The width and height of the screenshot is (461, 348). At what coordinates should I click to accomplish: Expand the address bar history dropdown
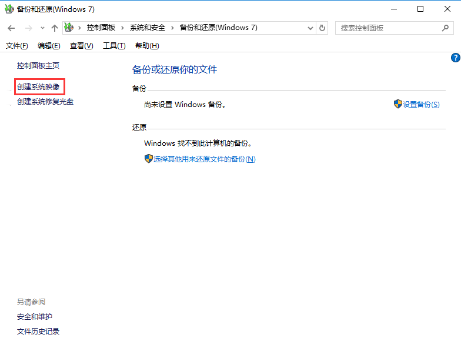coord(310,28)
